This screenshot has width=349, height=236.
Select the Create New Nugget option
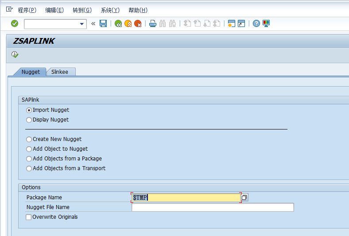(29, 139)
